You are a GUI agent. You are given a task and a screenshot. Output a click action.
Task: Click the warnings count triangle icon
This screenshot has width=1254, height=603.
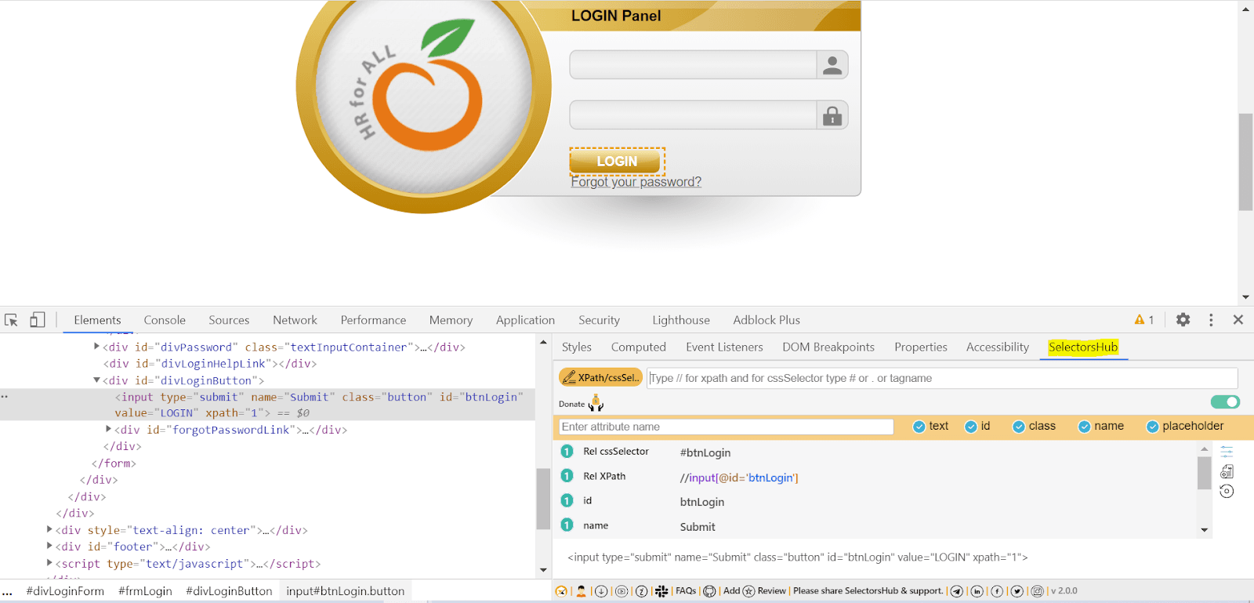point(1140,320)
